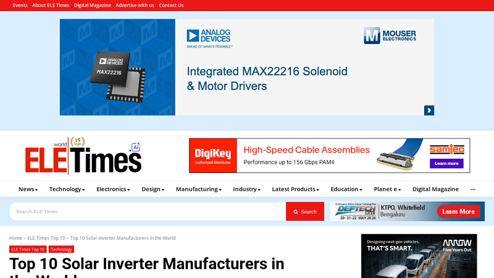
Task: Click the red Search button
Action: [x=305, y=211]
